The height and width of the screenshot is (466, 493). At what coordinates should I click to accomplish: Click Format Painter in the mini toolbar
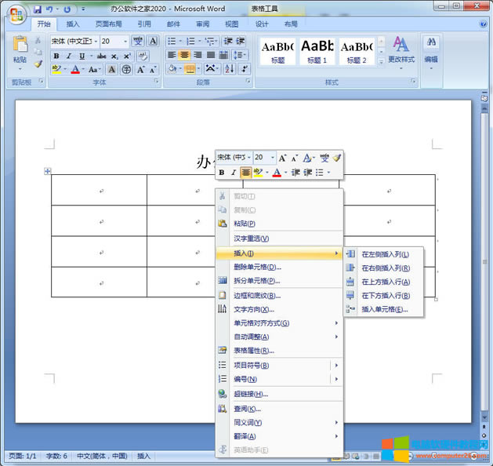tap(337, 158)
